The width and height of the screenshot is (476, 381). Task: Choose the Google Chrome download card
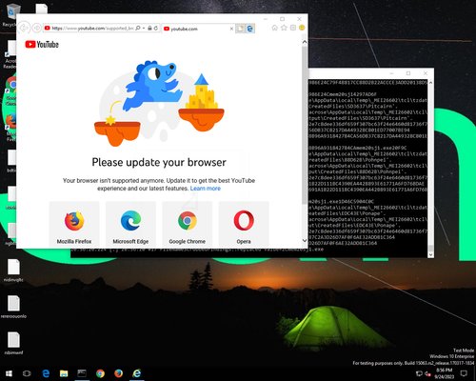188,225
